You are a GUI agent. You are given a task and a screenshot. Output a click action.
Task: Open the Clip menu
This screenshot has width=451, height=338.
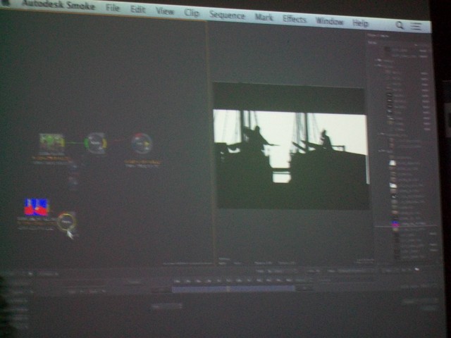(191, 13)
